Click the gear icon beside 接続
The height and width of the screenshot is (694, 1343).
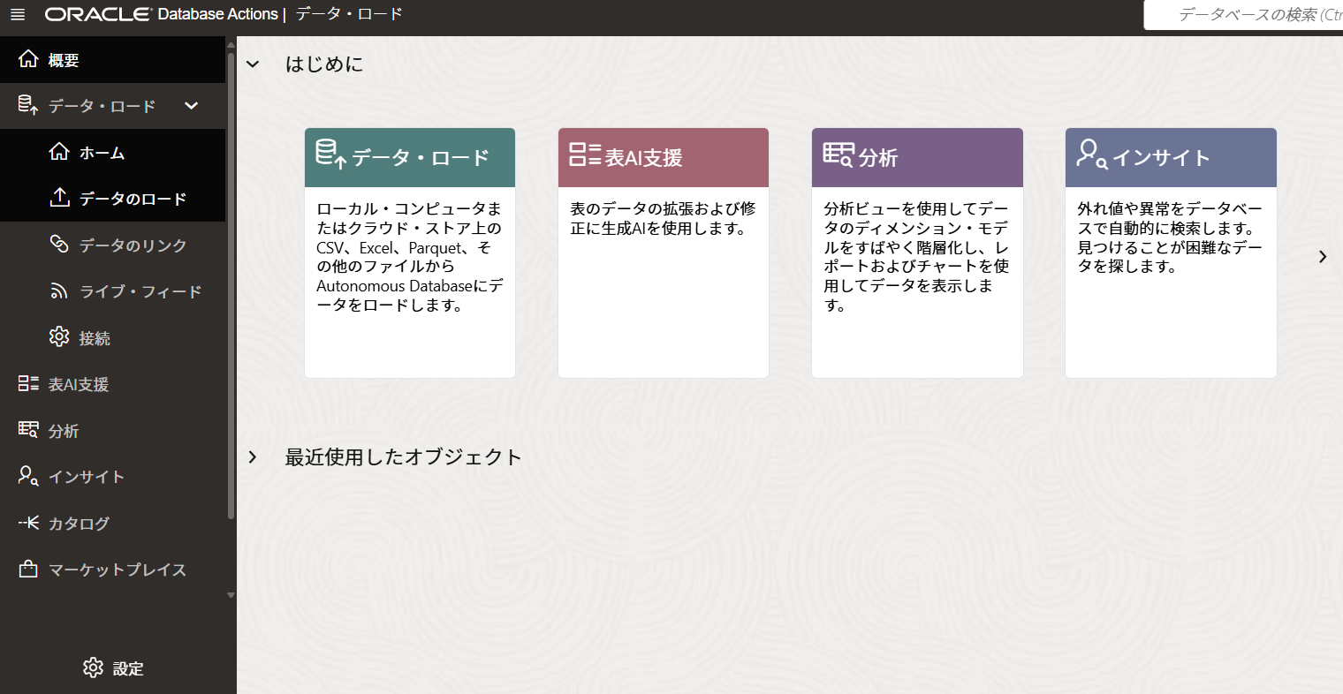point(59,337)
